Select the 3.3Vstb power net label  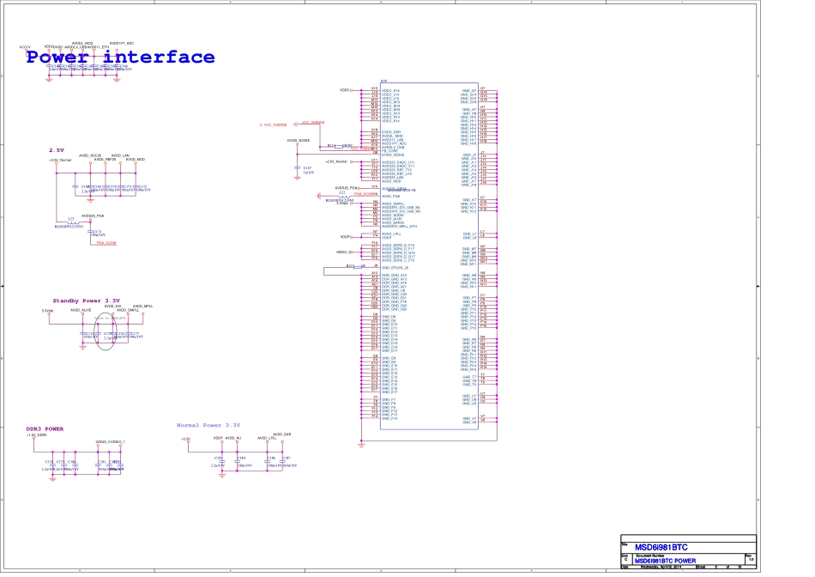[48, 311]
